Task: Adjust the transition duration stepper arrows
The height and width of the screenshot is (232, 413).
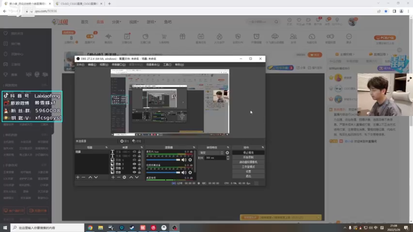Action: pos(228,158)
